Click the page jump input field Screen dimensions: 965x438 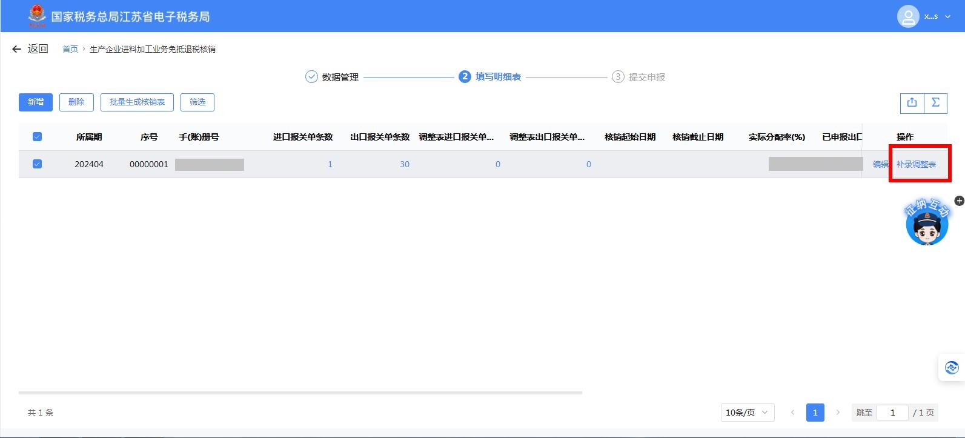point(892,413)
